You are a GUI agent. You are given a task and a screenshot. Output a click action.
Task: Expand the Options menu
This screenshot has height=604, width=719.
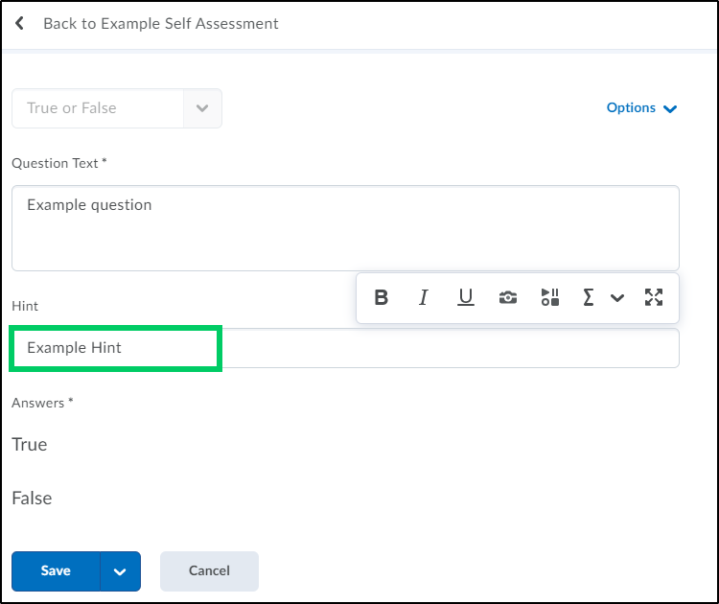click(x=641, y=107)
